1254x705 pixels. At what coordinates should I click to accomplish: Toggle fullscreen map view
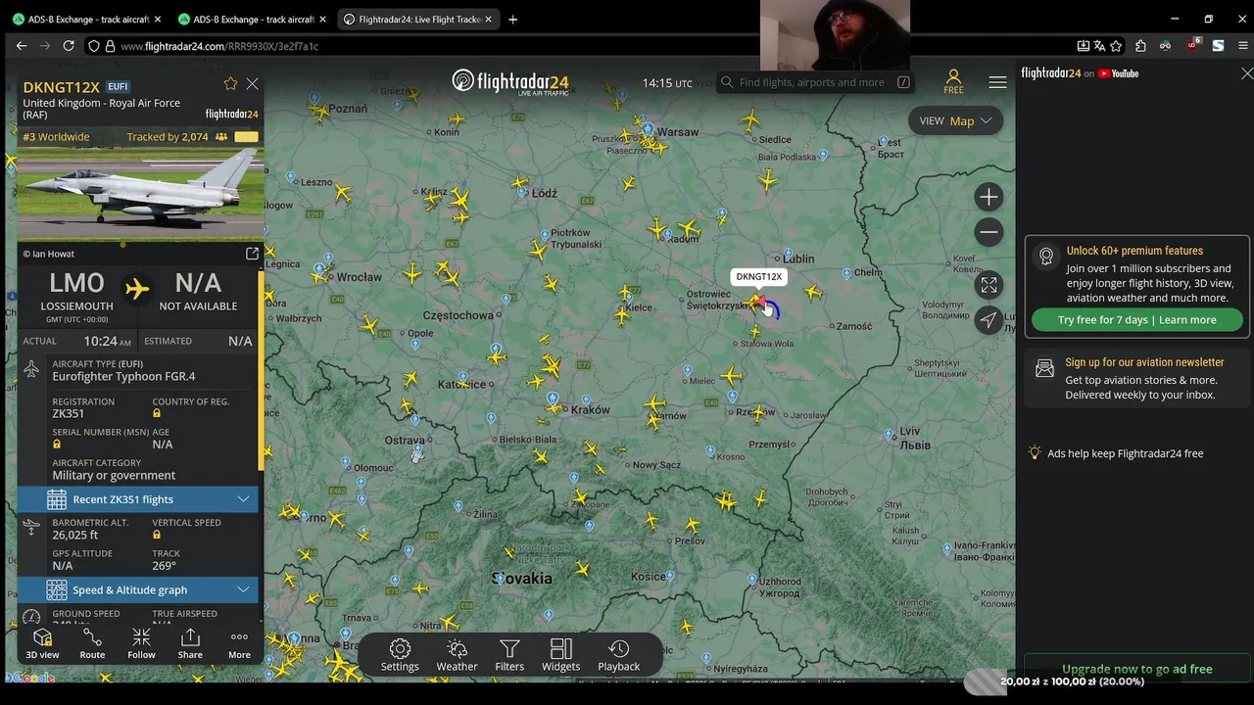pyautogui.click(x=989, y=285)
